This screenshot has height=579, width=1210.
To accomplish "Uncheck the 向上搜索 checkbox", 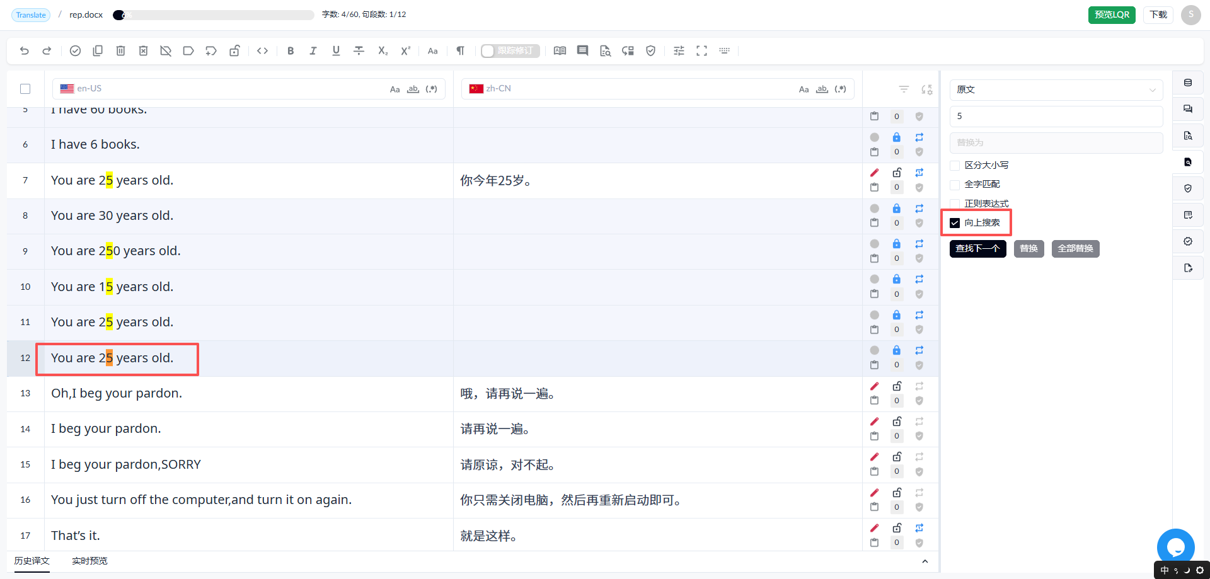I will [955, 223].
